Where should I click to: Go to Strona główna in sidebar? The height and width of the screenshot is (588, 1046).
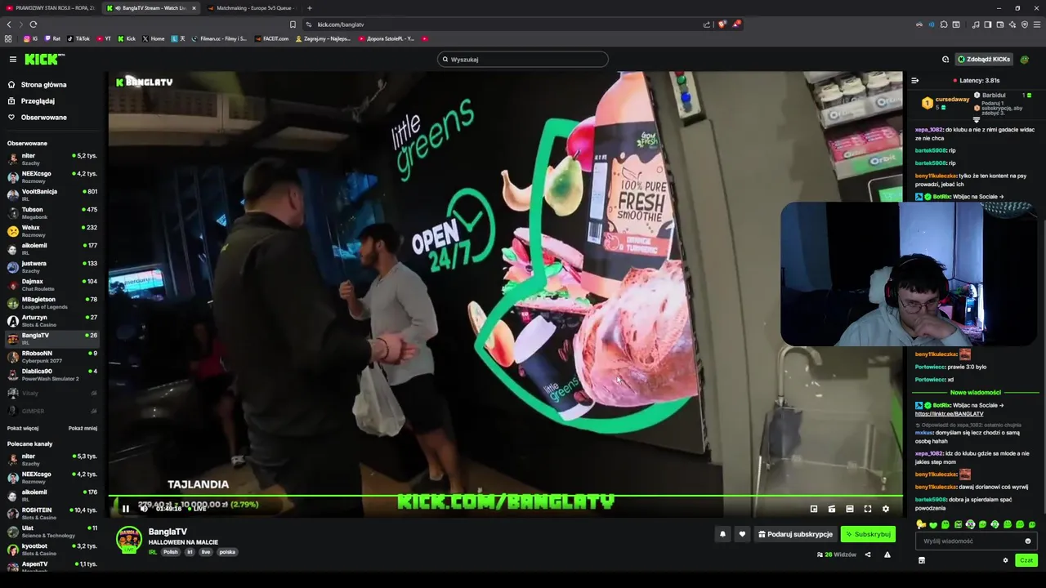[44, 84]
